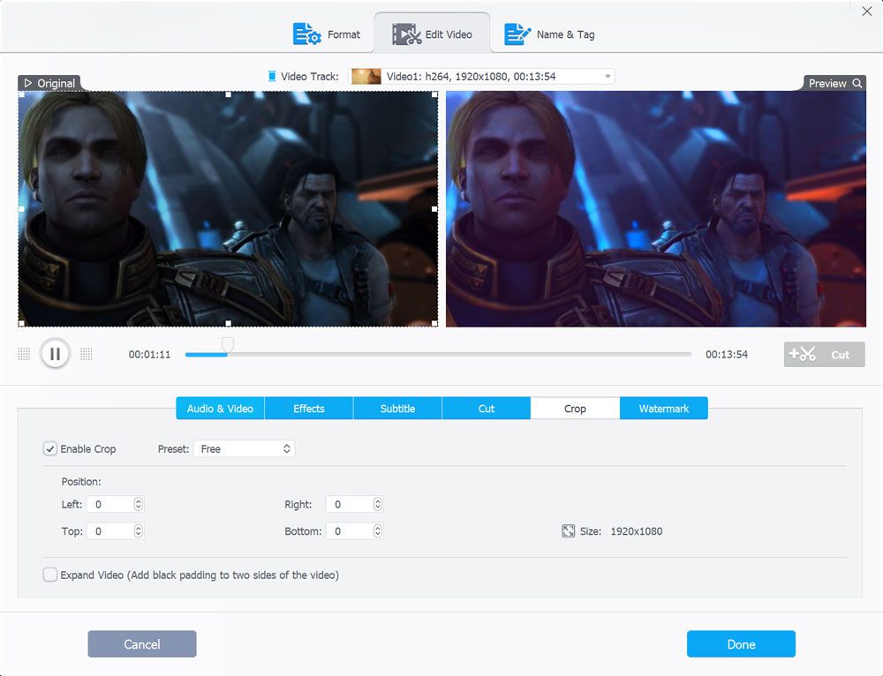Click the bottom-right corner crop handle
Viewport: 883px width, 676px height.
(x=434, y=323)
